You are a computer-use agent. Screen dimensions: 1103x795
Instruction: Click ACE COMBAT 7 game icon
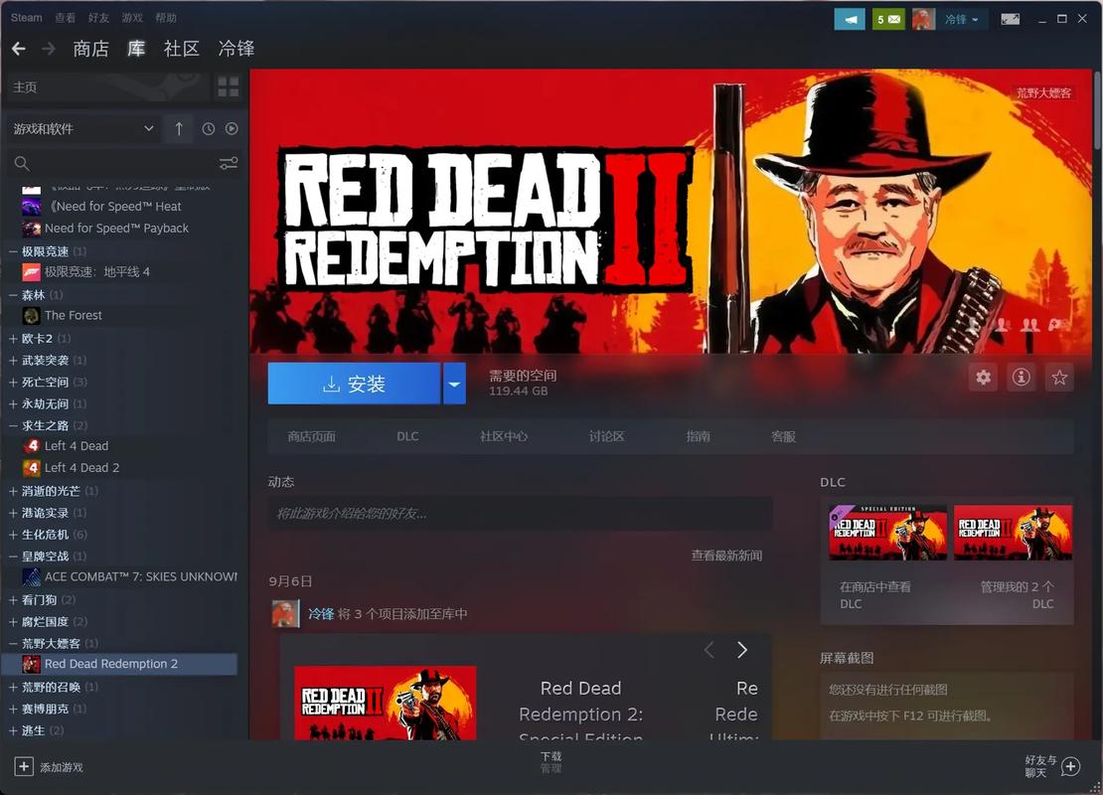click(x=31, y=577)
